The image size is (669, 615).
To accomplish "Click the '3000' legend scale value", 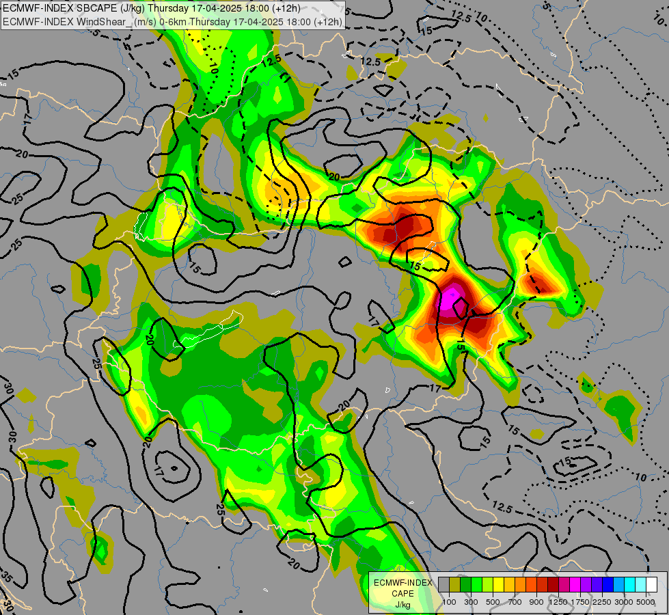I will click(x=624, y=602).
